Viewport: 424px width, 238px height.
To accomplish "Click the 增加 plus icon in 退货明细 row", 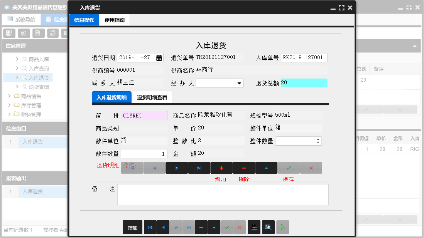I will click(x=221, y=168).
